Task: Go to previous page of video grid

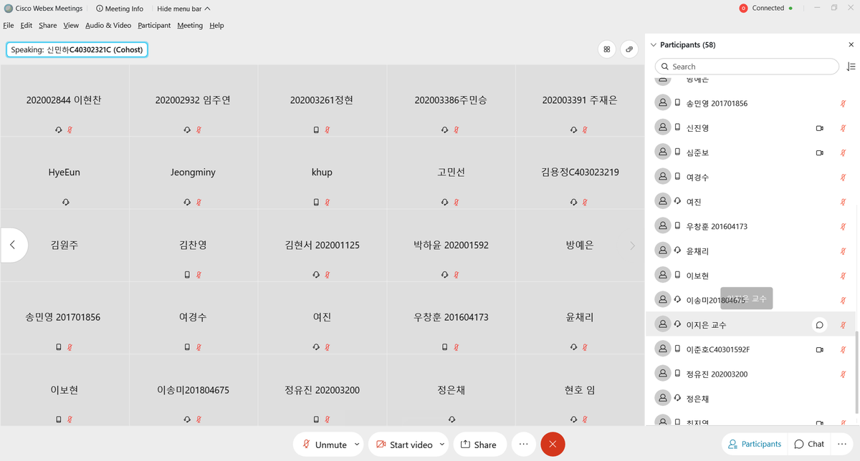Action: pos(13,245)
